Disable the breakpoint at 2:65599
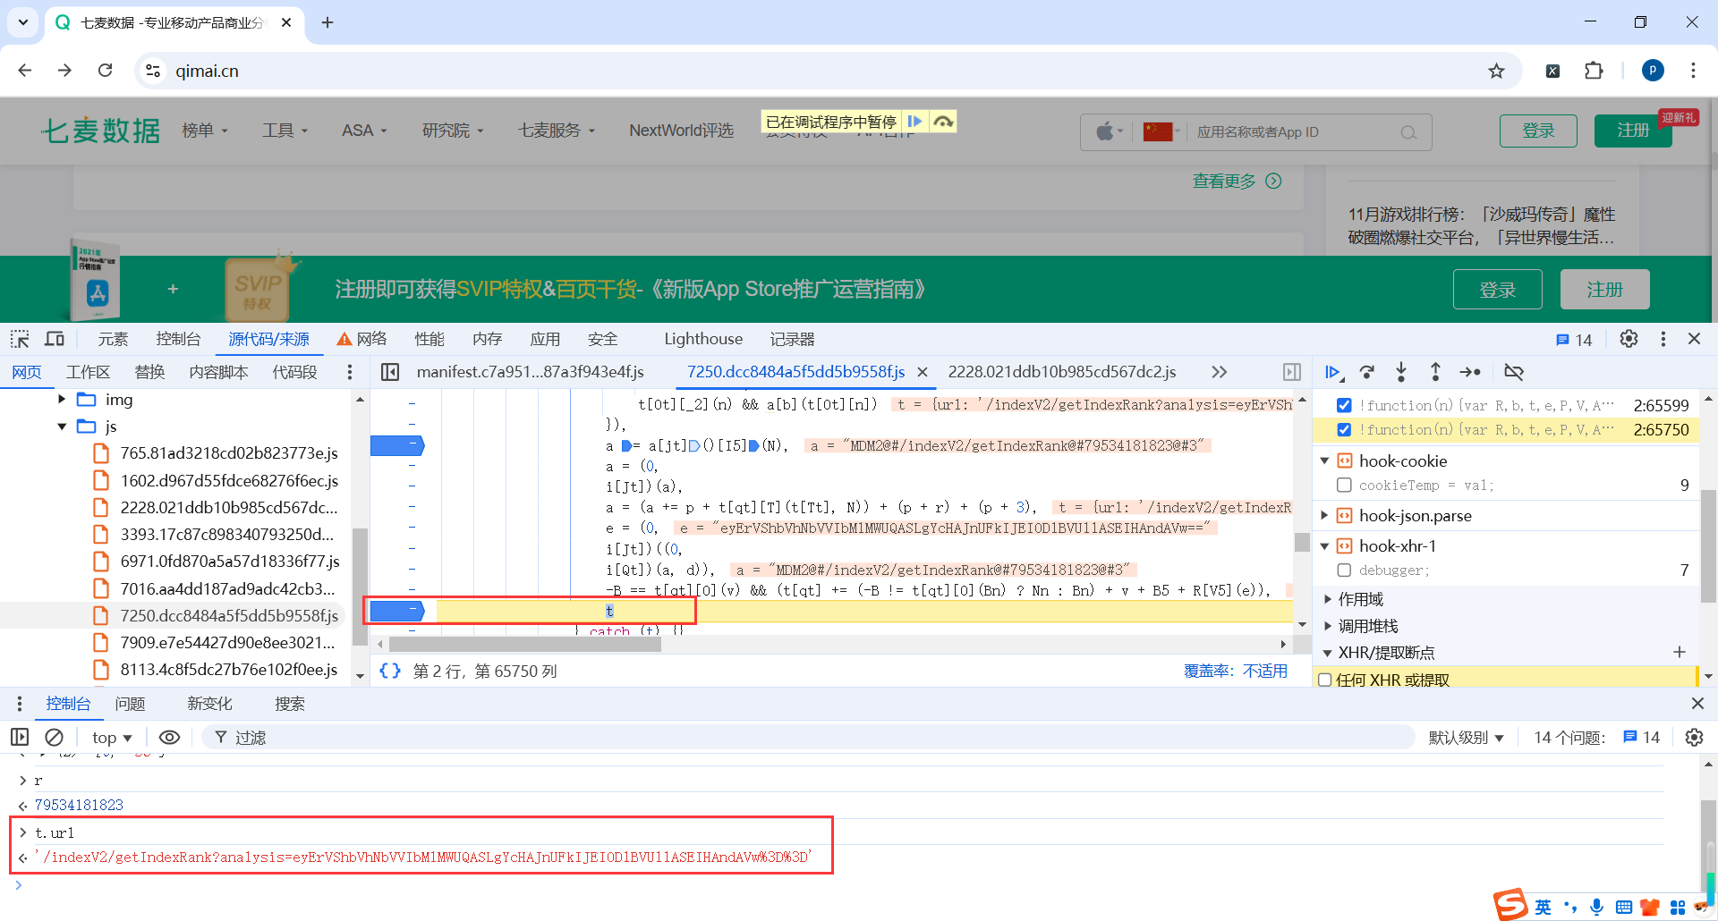 pos(1344,405)
